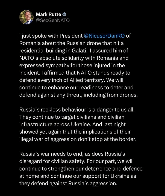This screenshot has width=165, height=196.
Task: Click the line 'expressed sympathy for those injured'
Action: [x=72, y=66]
